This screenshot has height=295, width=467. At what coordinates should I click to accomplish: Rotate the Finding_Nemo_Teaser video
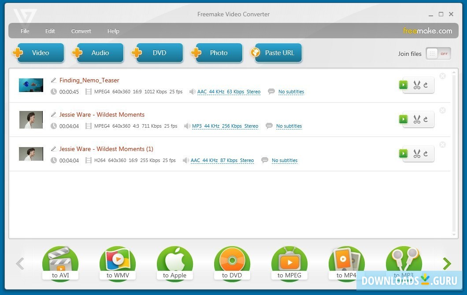(x=426, y=85)
